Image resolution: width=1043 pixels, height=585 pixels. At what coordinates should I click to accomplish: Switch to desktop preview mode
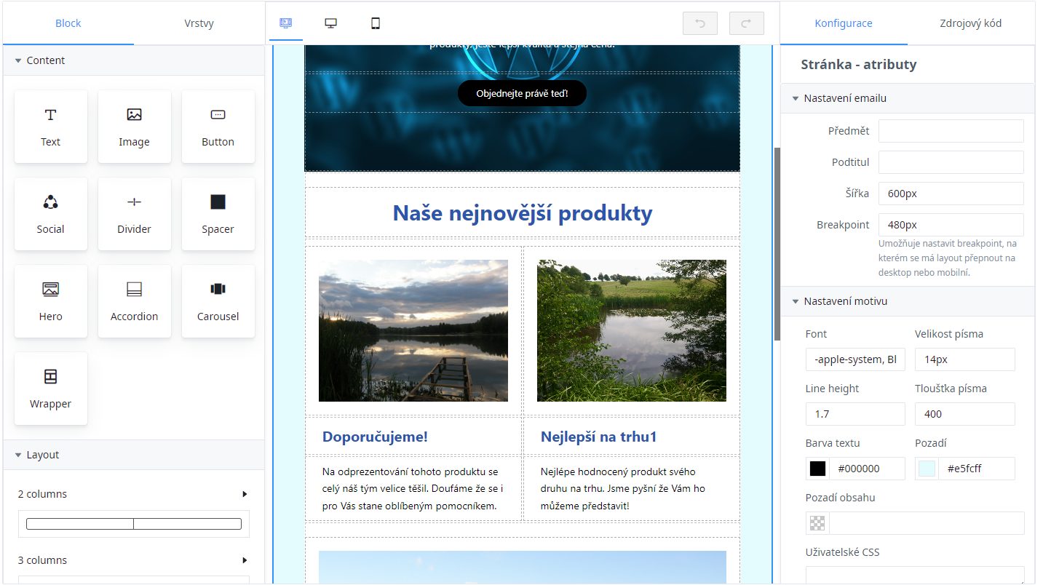point(330,23)
